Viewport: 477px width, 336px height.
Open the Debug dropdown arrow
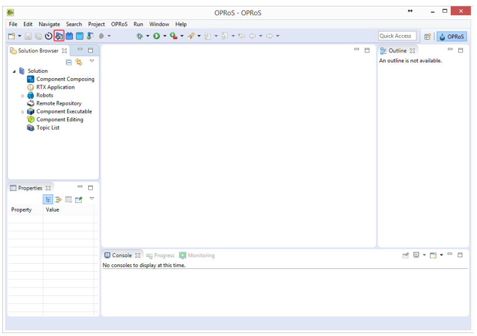click(148, 36)
